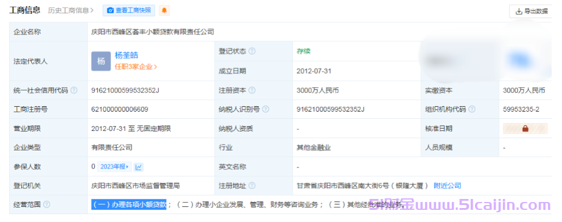The width and height of the screenshot is (562, 222).
Task: Click company name 庆阳市西峰区荟丰小额贷款有限责任公司
Action: tap(153, 32)
